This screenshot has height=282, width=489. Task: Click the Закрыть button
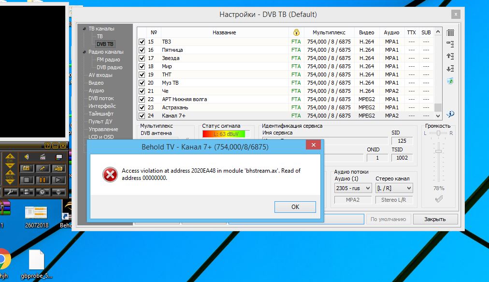pyautogui.click(x=435, y=219)
